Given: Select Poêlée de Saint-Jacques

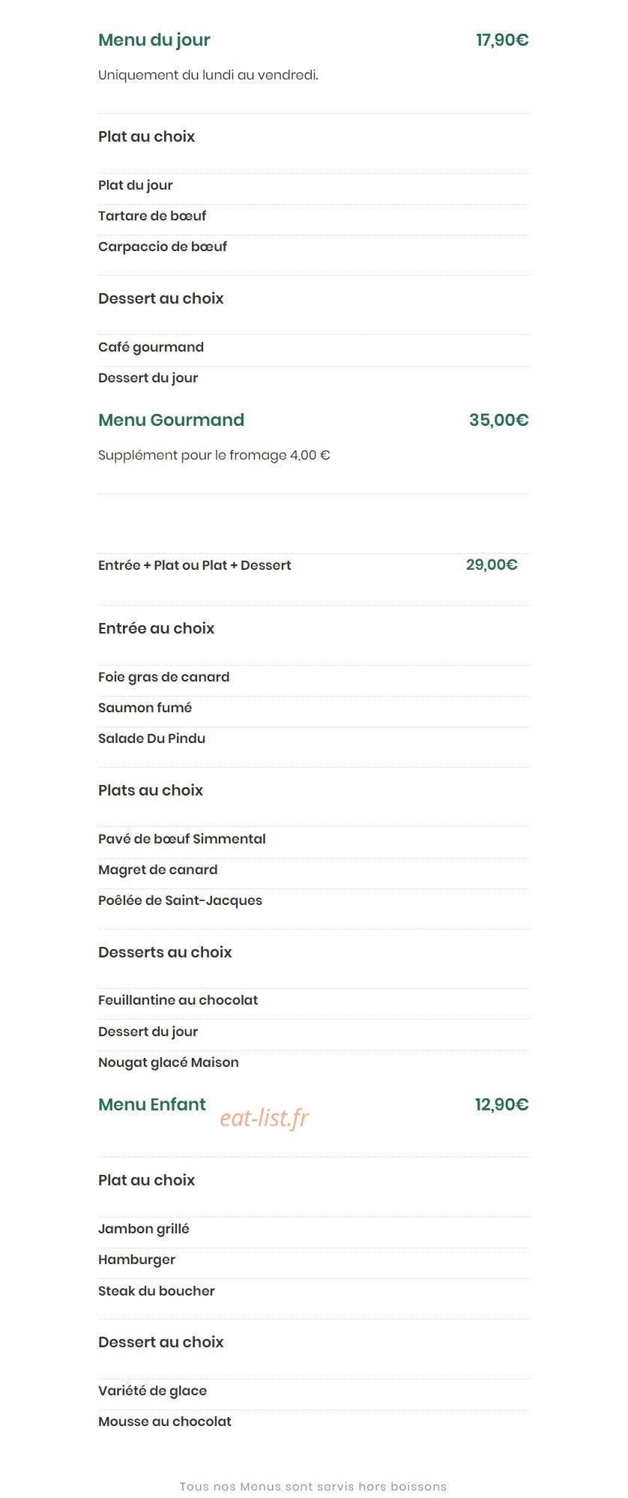Looking at the screenshot, I should (181, 900).
